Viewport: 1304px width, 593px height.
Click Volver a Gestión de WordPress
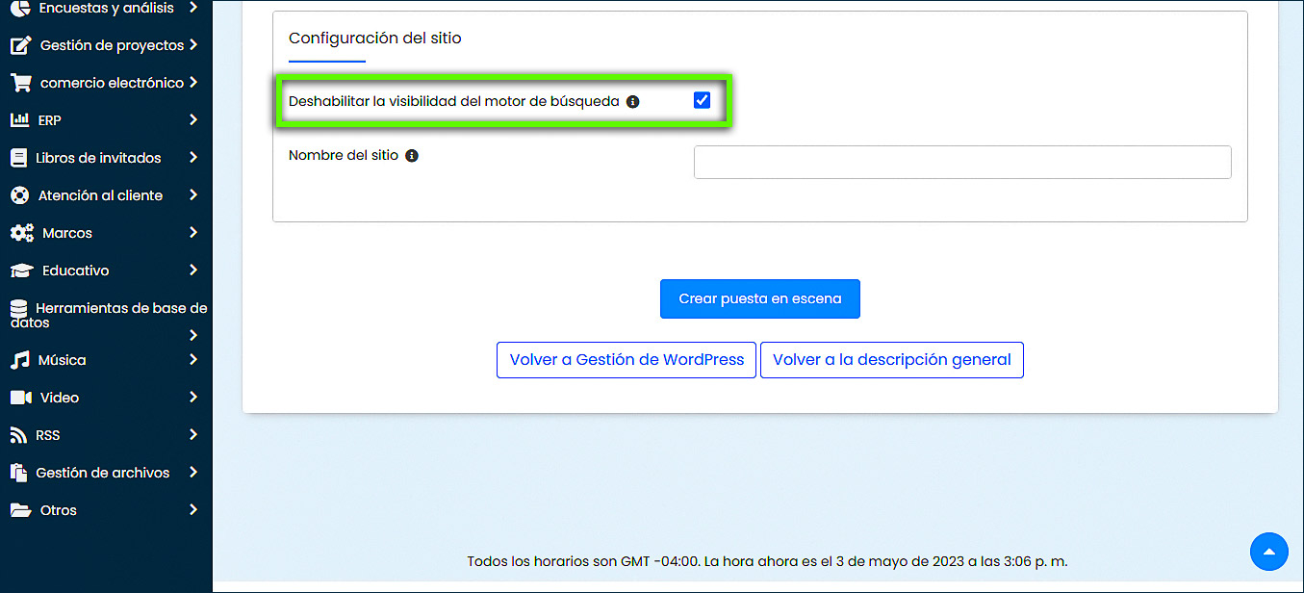(626, 360)
